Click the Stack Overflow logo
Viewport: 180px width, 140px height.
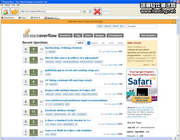coord(40,34)
